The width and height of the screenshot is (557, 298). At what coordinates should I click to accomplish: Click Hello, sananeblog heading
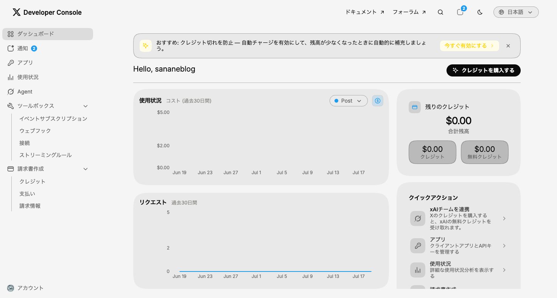pyautogui.click(x=164, y=69)
